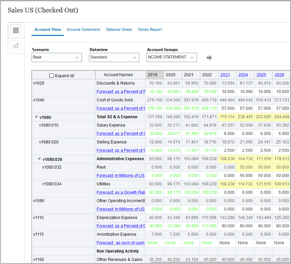291x264 pixels.
Task: Collapse the v1080:030 tree node
Action: point(40,159)
